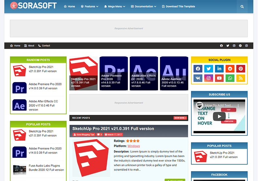The height and width of the screenshot is (181, 258).
Task: Click the top Responsive Advertisement banner
Action: point(129,28)
